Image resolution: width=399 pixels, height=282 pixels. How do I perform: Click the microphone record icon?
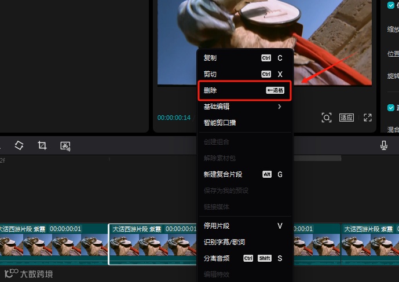384,145
